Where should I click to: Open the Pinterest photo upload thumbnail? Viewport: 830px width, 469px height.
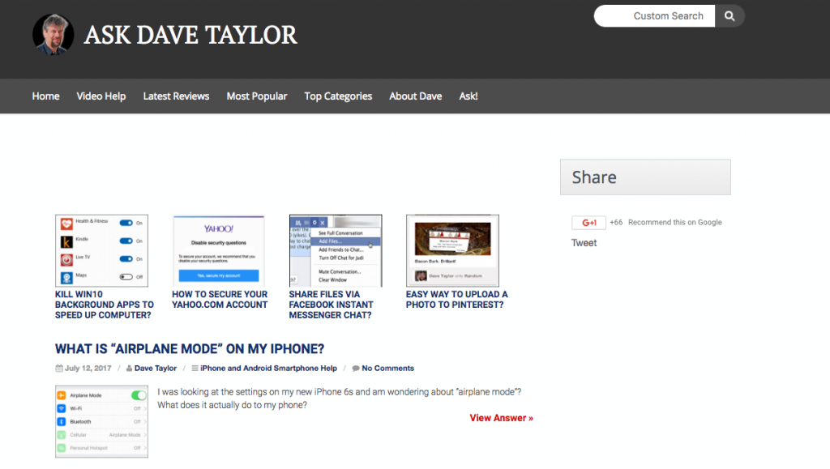(452, 250)
